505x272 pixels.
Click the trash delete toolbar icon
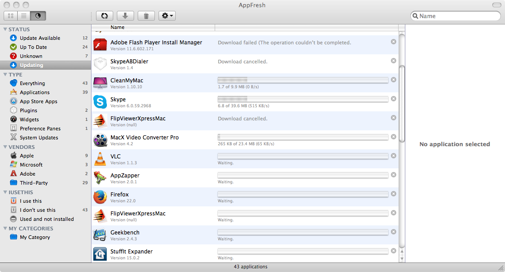(146, 16)
